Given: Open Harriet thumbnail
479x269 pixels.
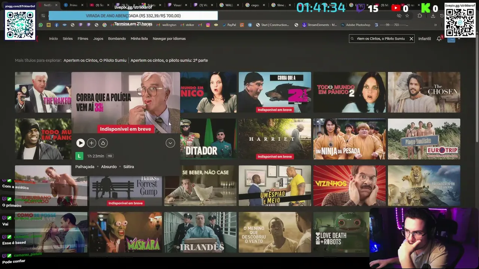Looking at the screenshot, I should 275,139.
